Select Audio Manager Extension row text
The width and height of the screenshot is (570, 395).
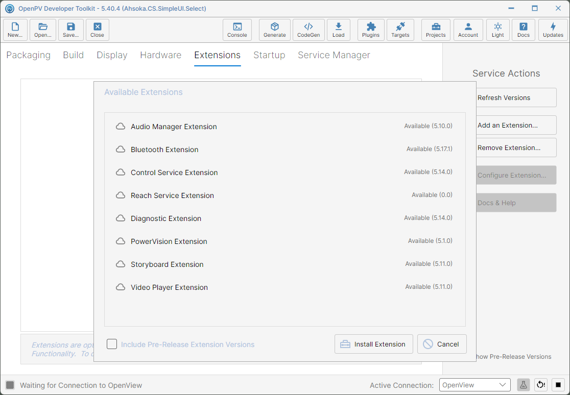point(174,127)
